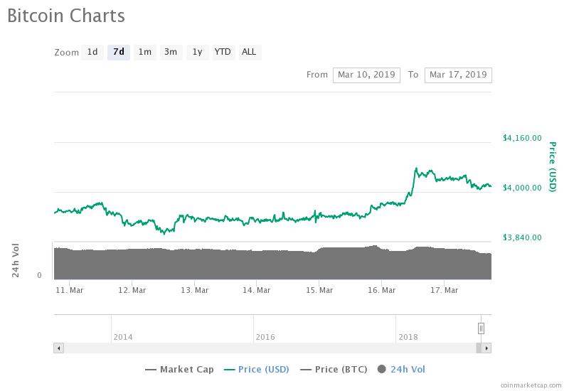Open the coinmarketcap.com credit link
The width and height of the screenshot is (569, 391).
pyautogui.click(x=530, y=385)
